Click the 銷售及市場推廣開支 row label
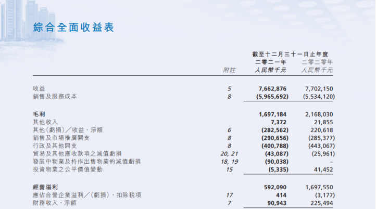This screenshot has height=209, width=376. (61, 137)
